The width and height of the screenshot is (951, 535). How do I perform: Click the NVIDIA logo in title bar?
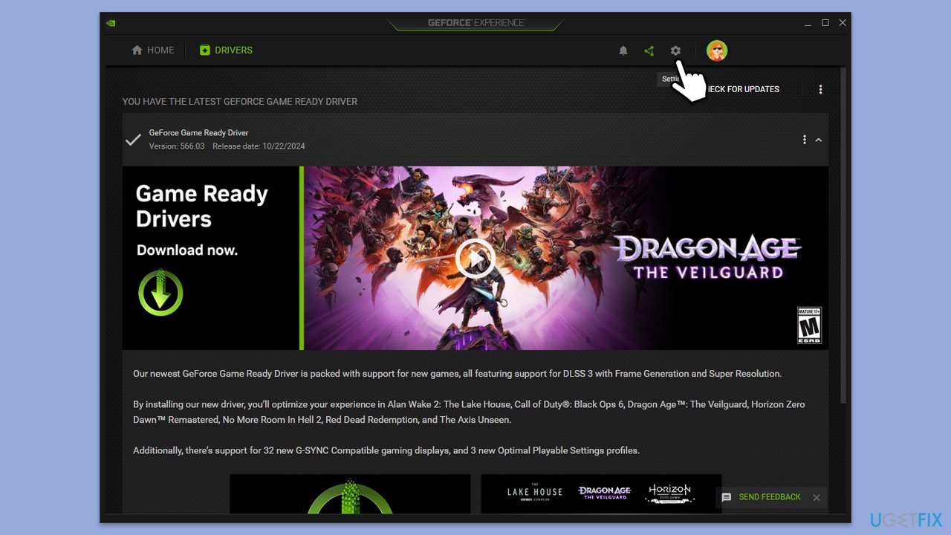(x=111, y=23)
